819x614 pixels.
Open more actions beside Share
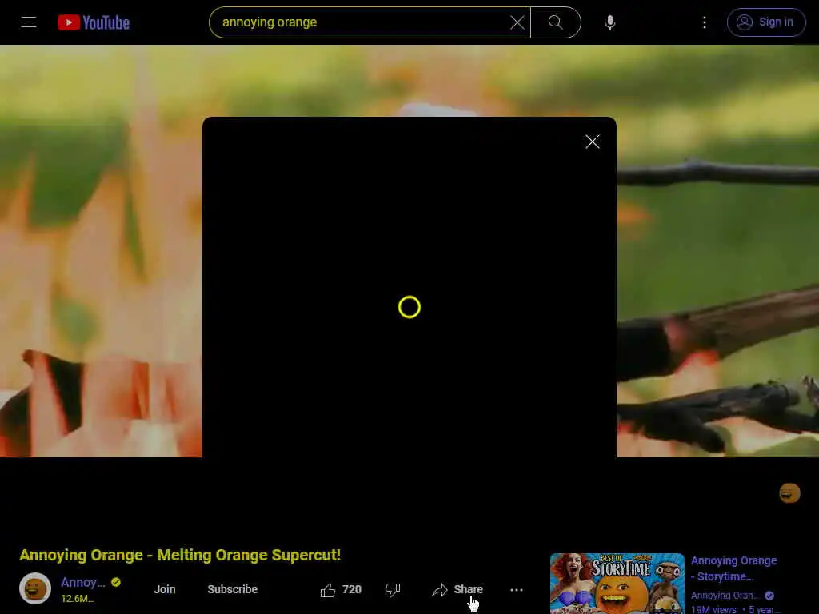click(516, 589)
